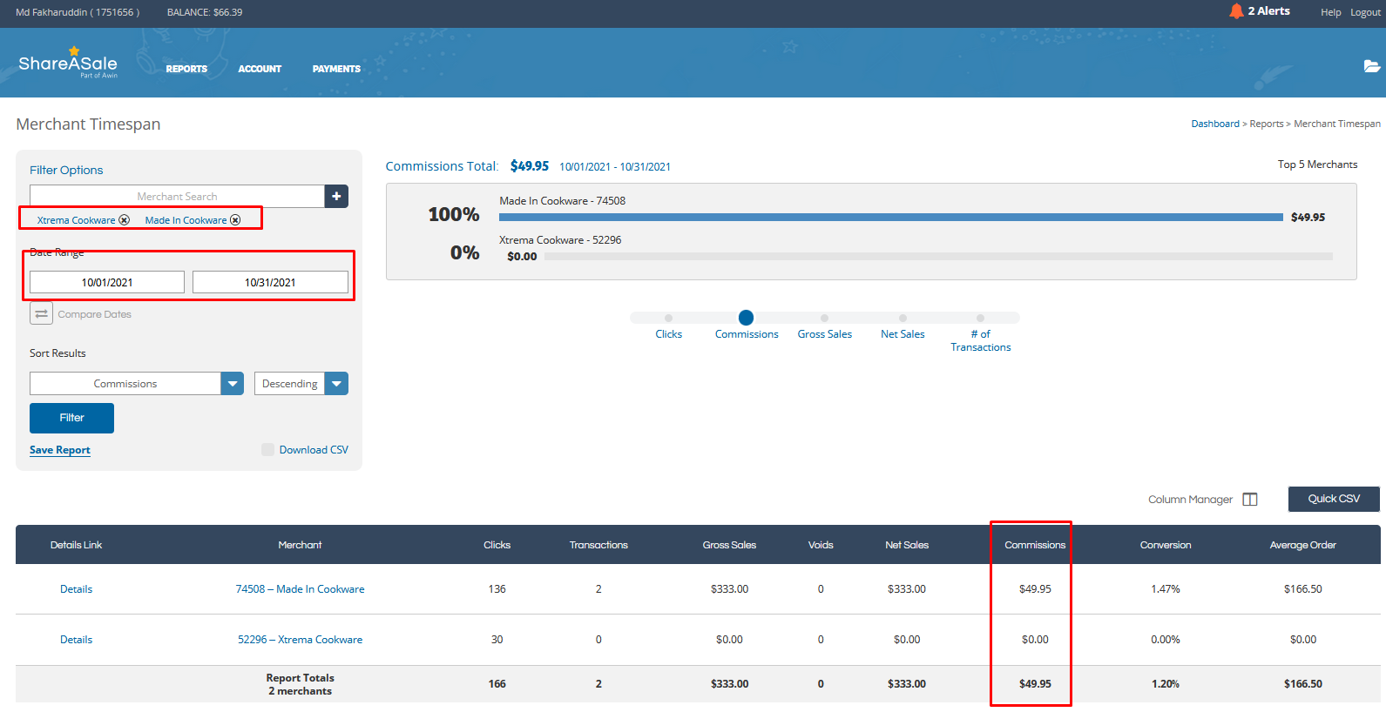Open the 52296 – Xtrema Cookware link

point(300,640)
